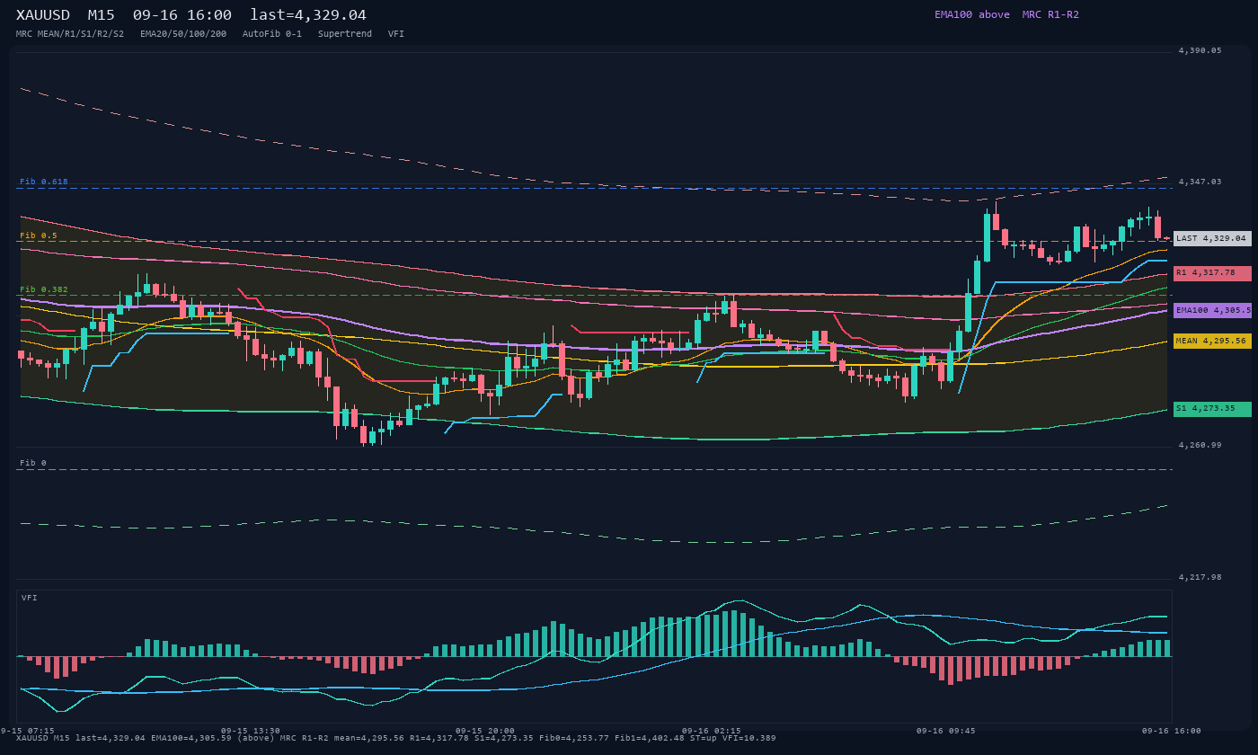This screenshot has width=1258, height=755.
Task: Select the Fib 0.5 level label
Action: click(x=39, y=235)
